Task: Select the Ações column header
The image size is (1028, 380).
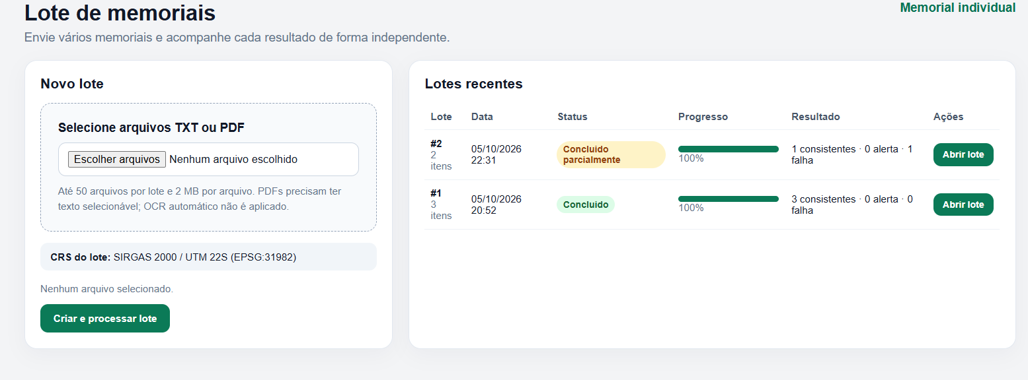Action: point(948,117)
